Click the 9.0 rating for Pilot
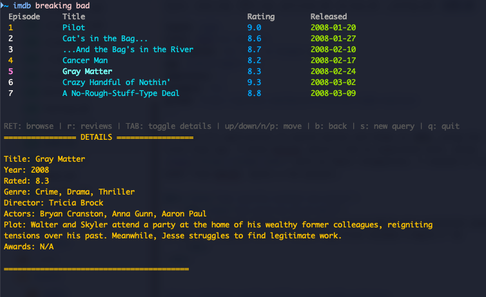 [254, 28]
